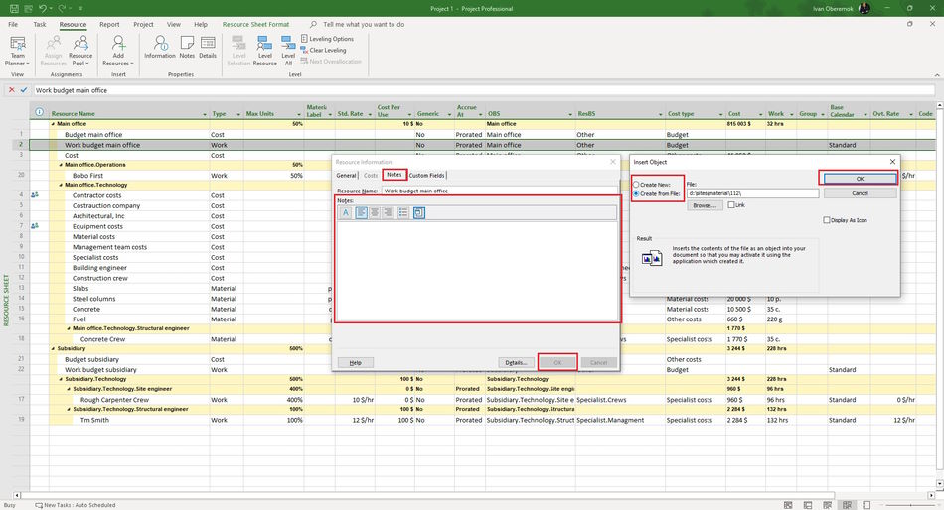Switch to Report view in status bar

(x=866, y=505)
